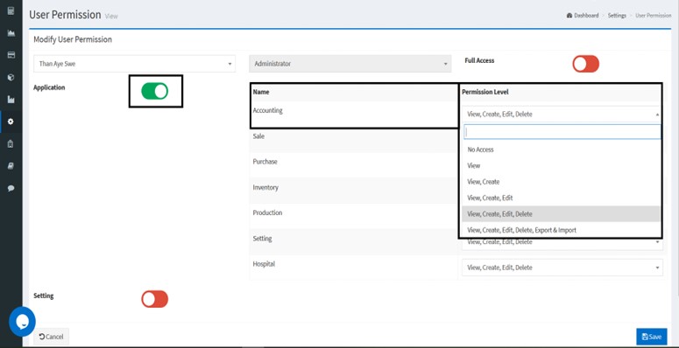Open the area chart icon in sidebar
The height and width of the screenshot is (348, 679).
click(x=11, y=33)
